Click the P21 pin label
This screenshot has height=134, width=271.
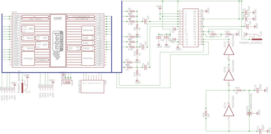(x=100, y=65)
